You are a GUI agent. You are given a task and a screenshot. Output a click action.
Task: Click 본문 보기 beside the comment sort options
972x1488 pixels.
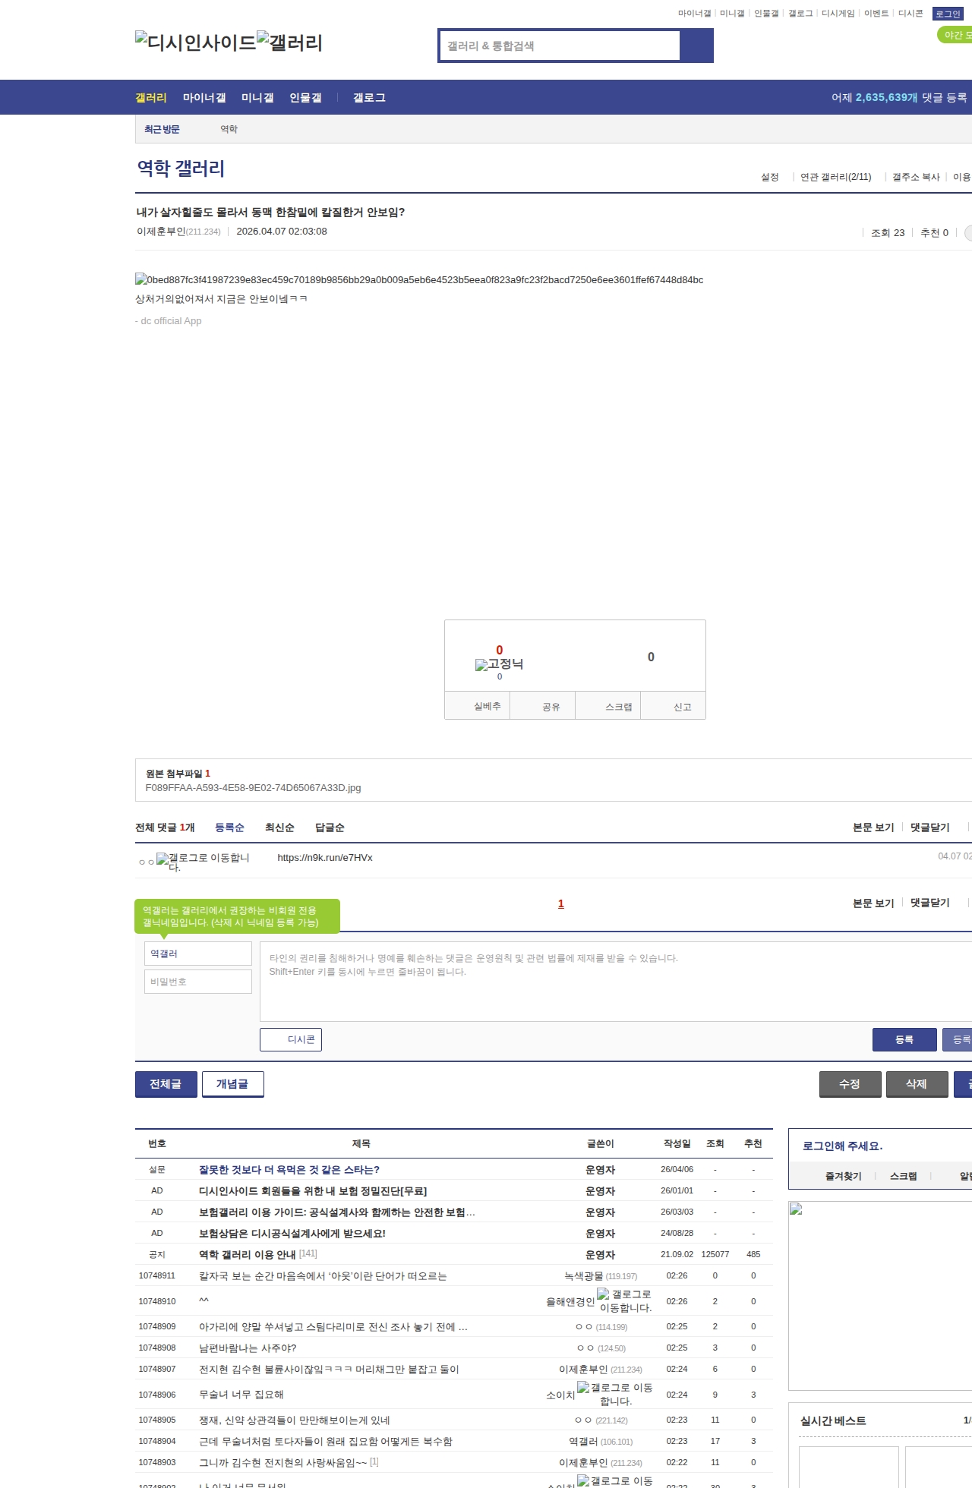[x=873, y=827]
